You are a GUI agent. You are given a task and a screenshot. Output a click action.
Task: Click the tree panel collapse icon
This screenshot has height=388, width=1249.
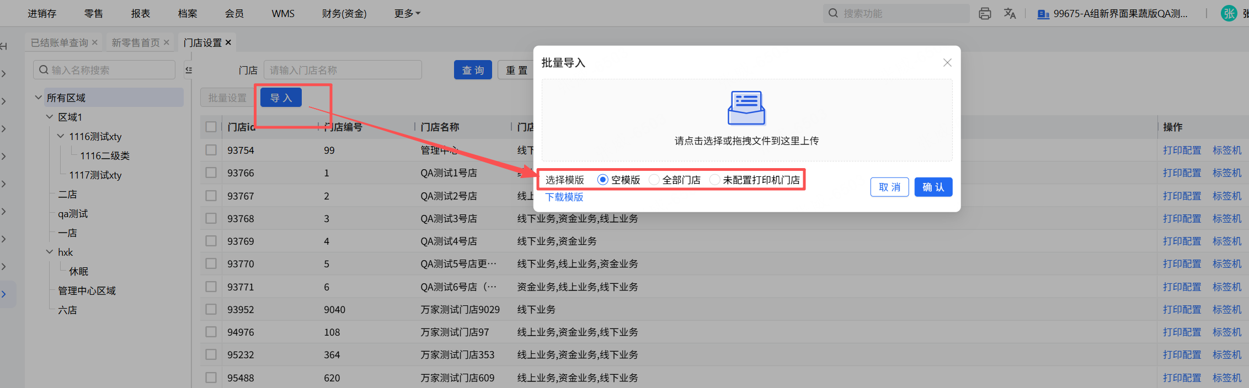[189, 70]
